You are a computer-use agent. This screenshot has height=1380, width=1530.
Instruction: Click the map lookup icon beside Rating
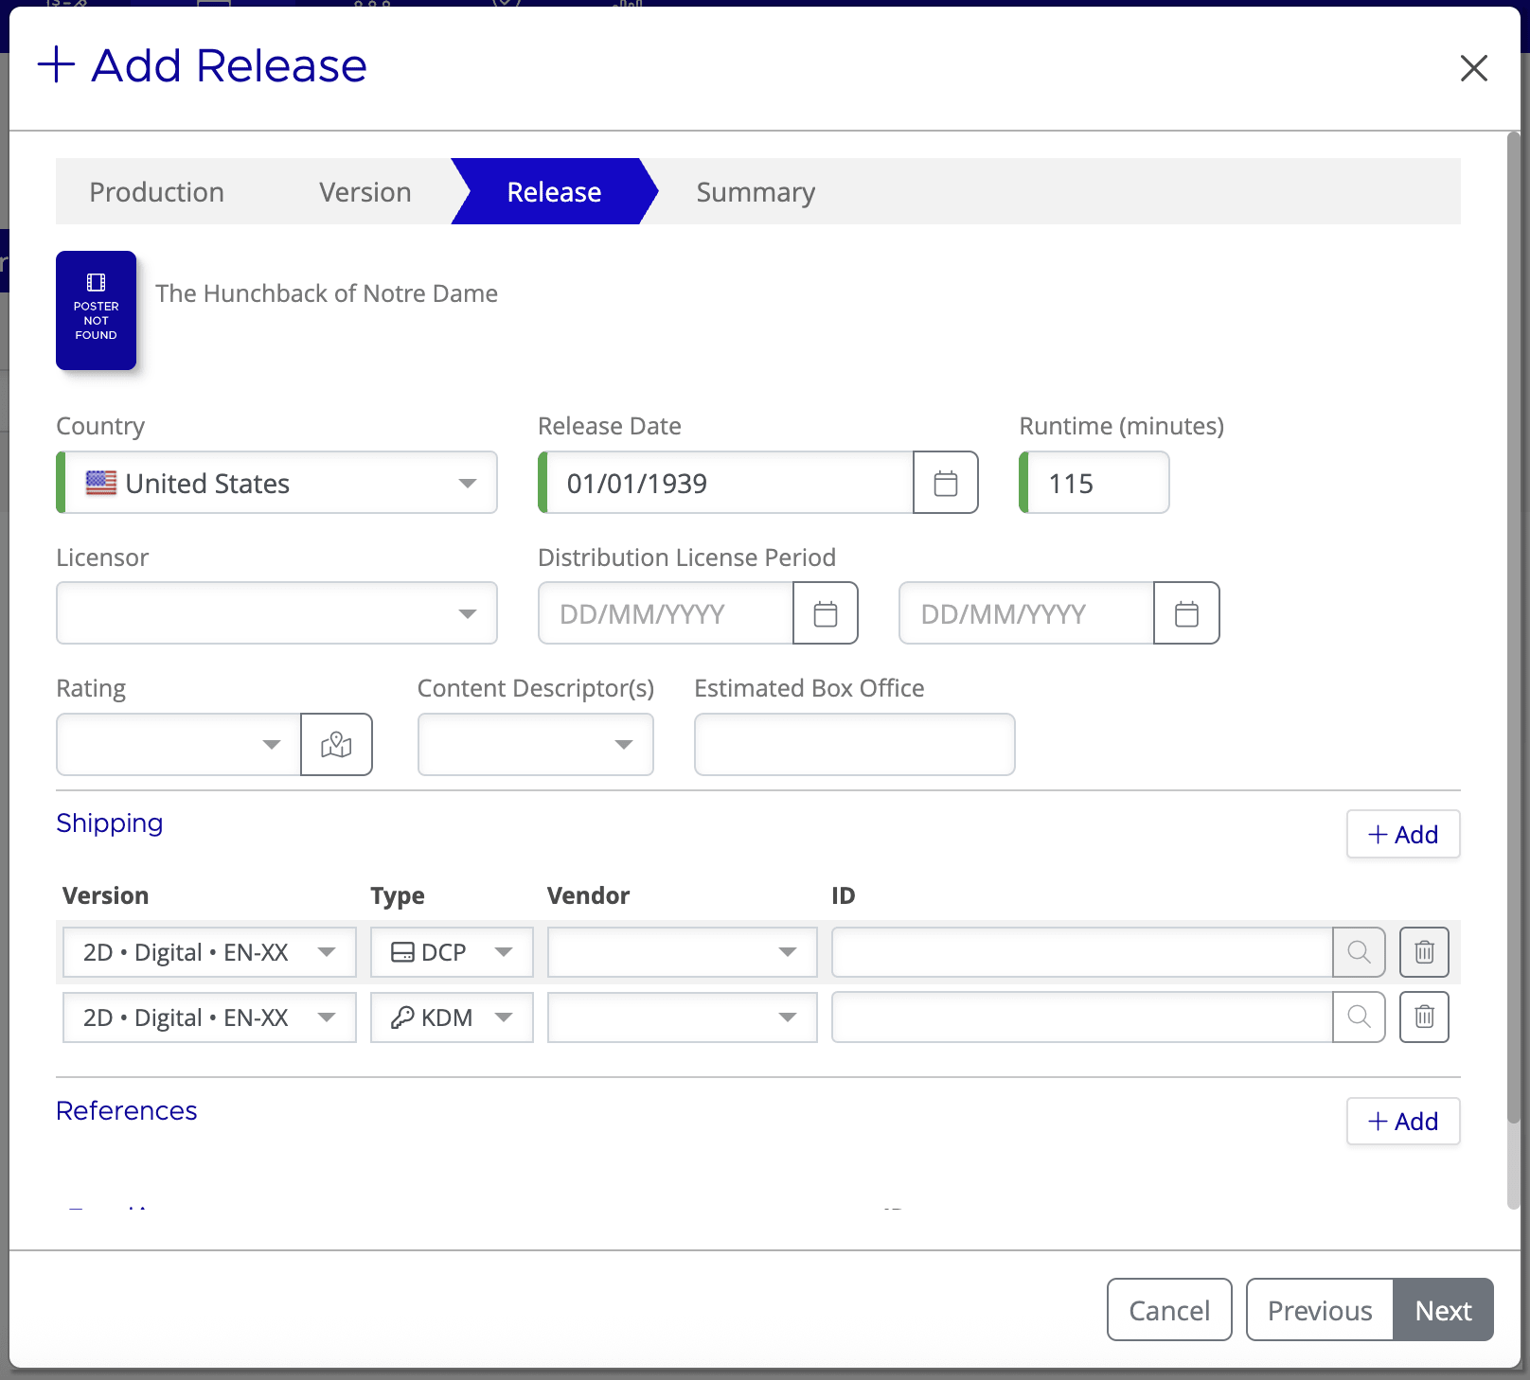[x=336, y=744]
